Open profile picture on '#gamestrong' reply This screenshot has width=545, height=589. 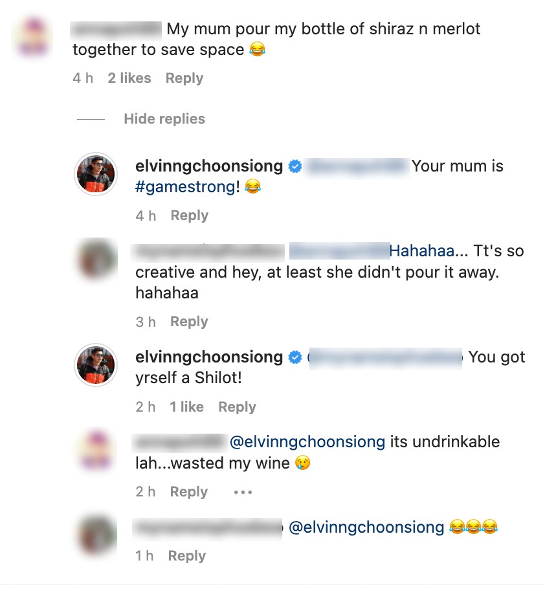point(96,175)
